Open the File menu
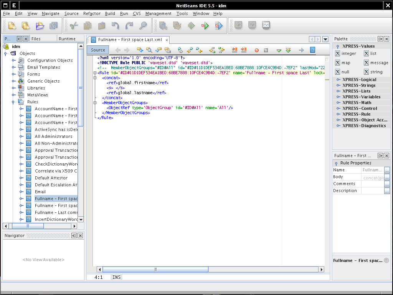Image resolution: width=393 pixels, height=295 pixels. pyautogui.click(x=6, y=13)
